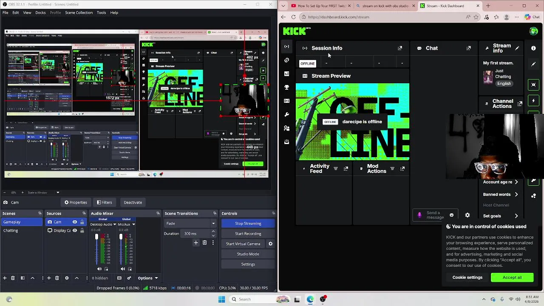The height and width of the screenshot is (306, 544).
Task: Select the Chatting scene in OBS
Action: [x=21, y=230]
